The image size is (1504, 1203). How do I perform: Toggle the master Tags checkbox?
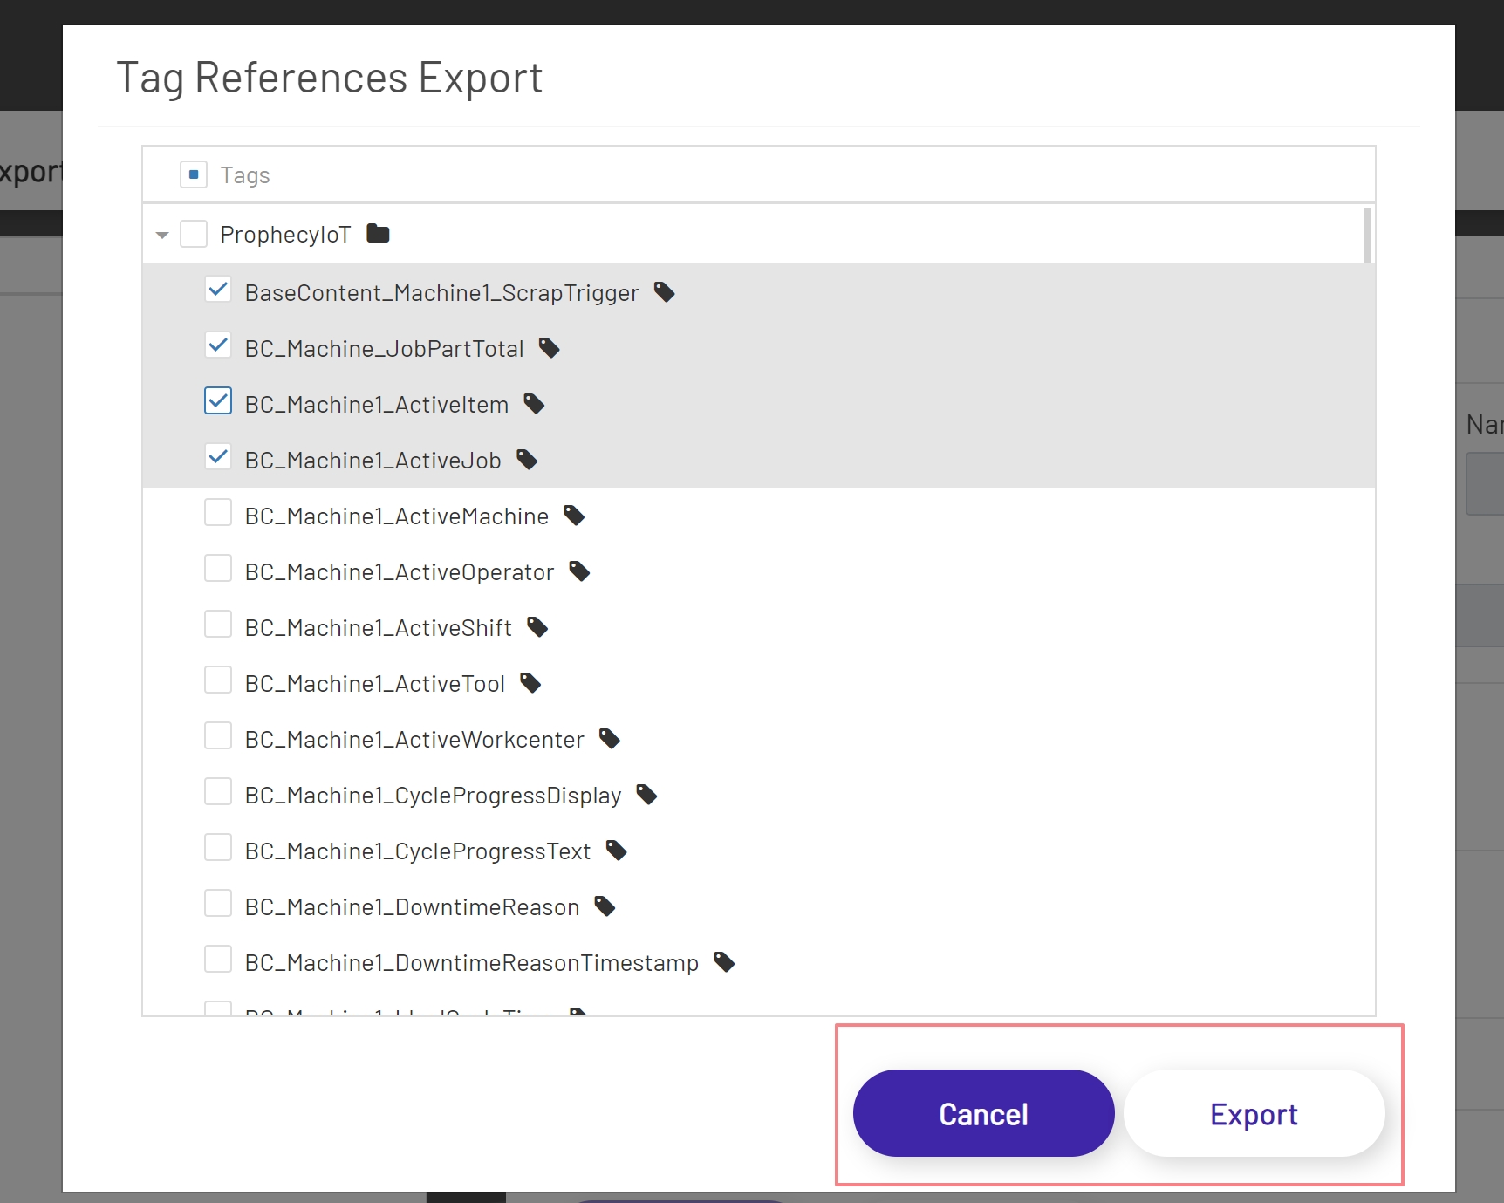(193, 174)
